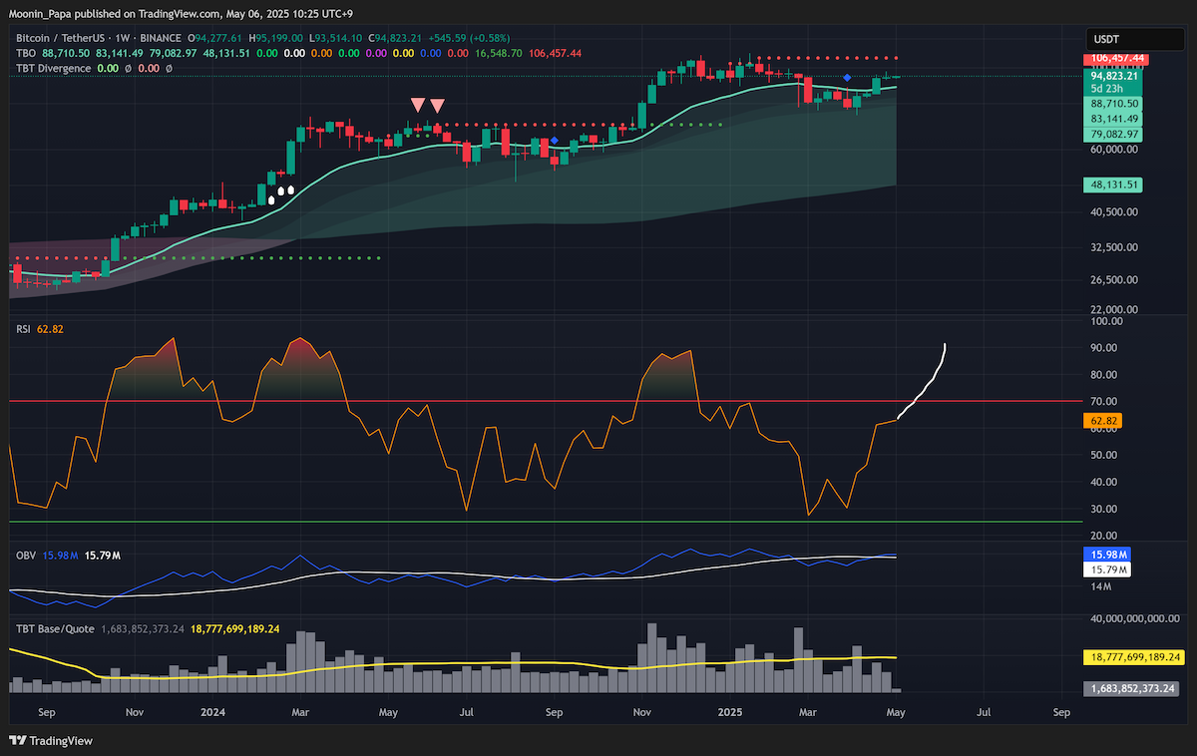Click the left pink down-triangle marker

click(x=418, y=104)
